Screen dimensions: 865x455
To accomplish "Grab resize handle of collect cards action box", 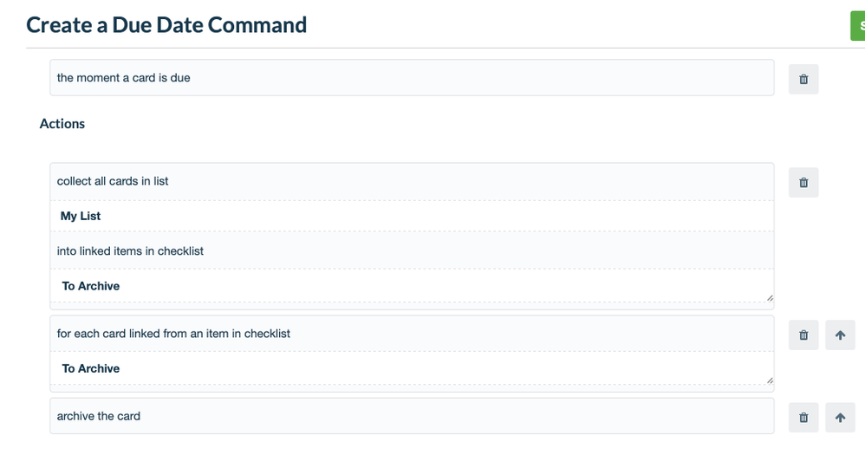I will coord(770,297).
